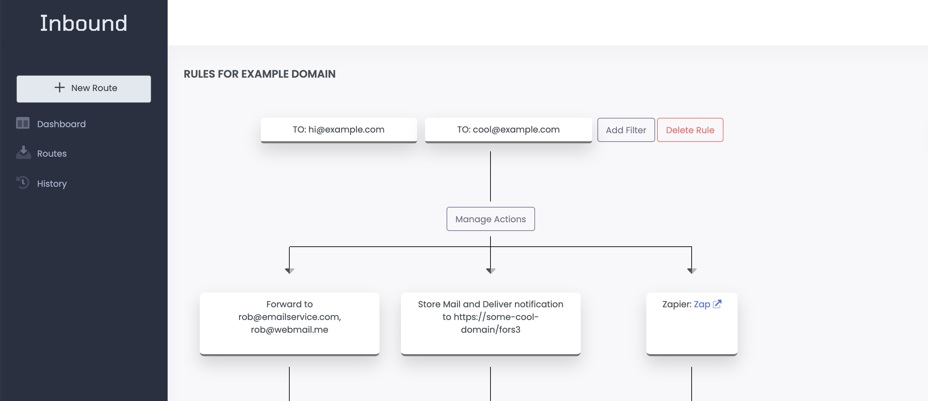Image resolution: width=928 pixels, height=401 pixels.
Task: Open the Manage Actions node
Action: tap(490, 219)
